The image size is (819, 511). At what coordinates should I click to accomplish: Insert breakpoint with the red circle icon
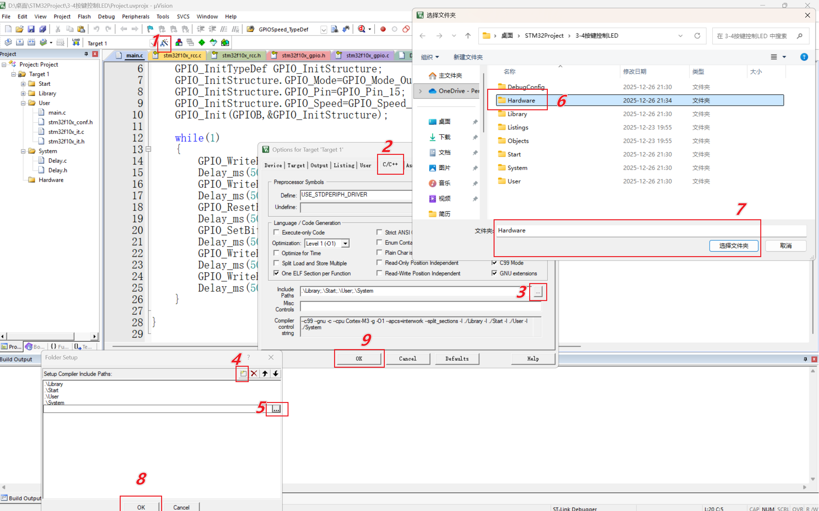click(383, 29)
